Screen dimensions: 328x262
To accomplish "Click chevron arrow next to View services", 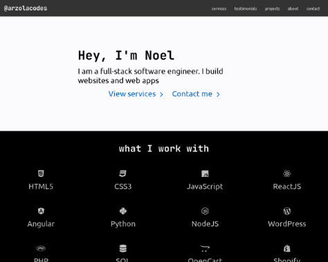I will coord(161,95).
